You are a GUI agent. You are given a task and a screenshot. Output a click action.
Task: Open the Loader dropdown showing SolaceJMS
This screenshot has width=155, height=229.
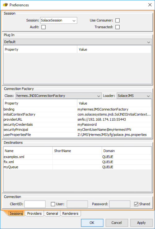pyautogui.click(x=134, y=96)
